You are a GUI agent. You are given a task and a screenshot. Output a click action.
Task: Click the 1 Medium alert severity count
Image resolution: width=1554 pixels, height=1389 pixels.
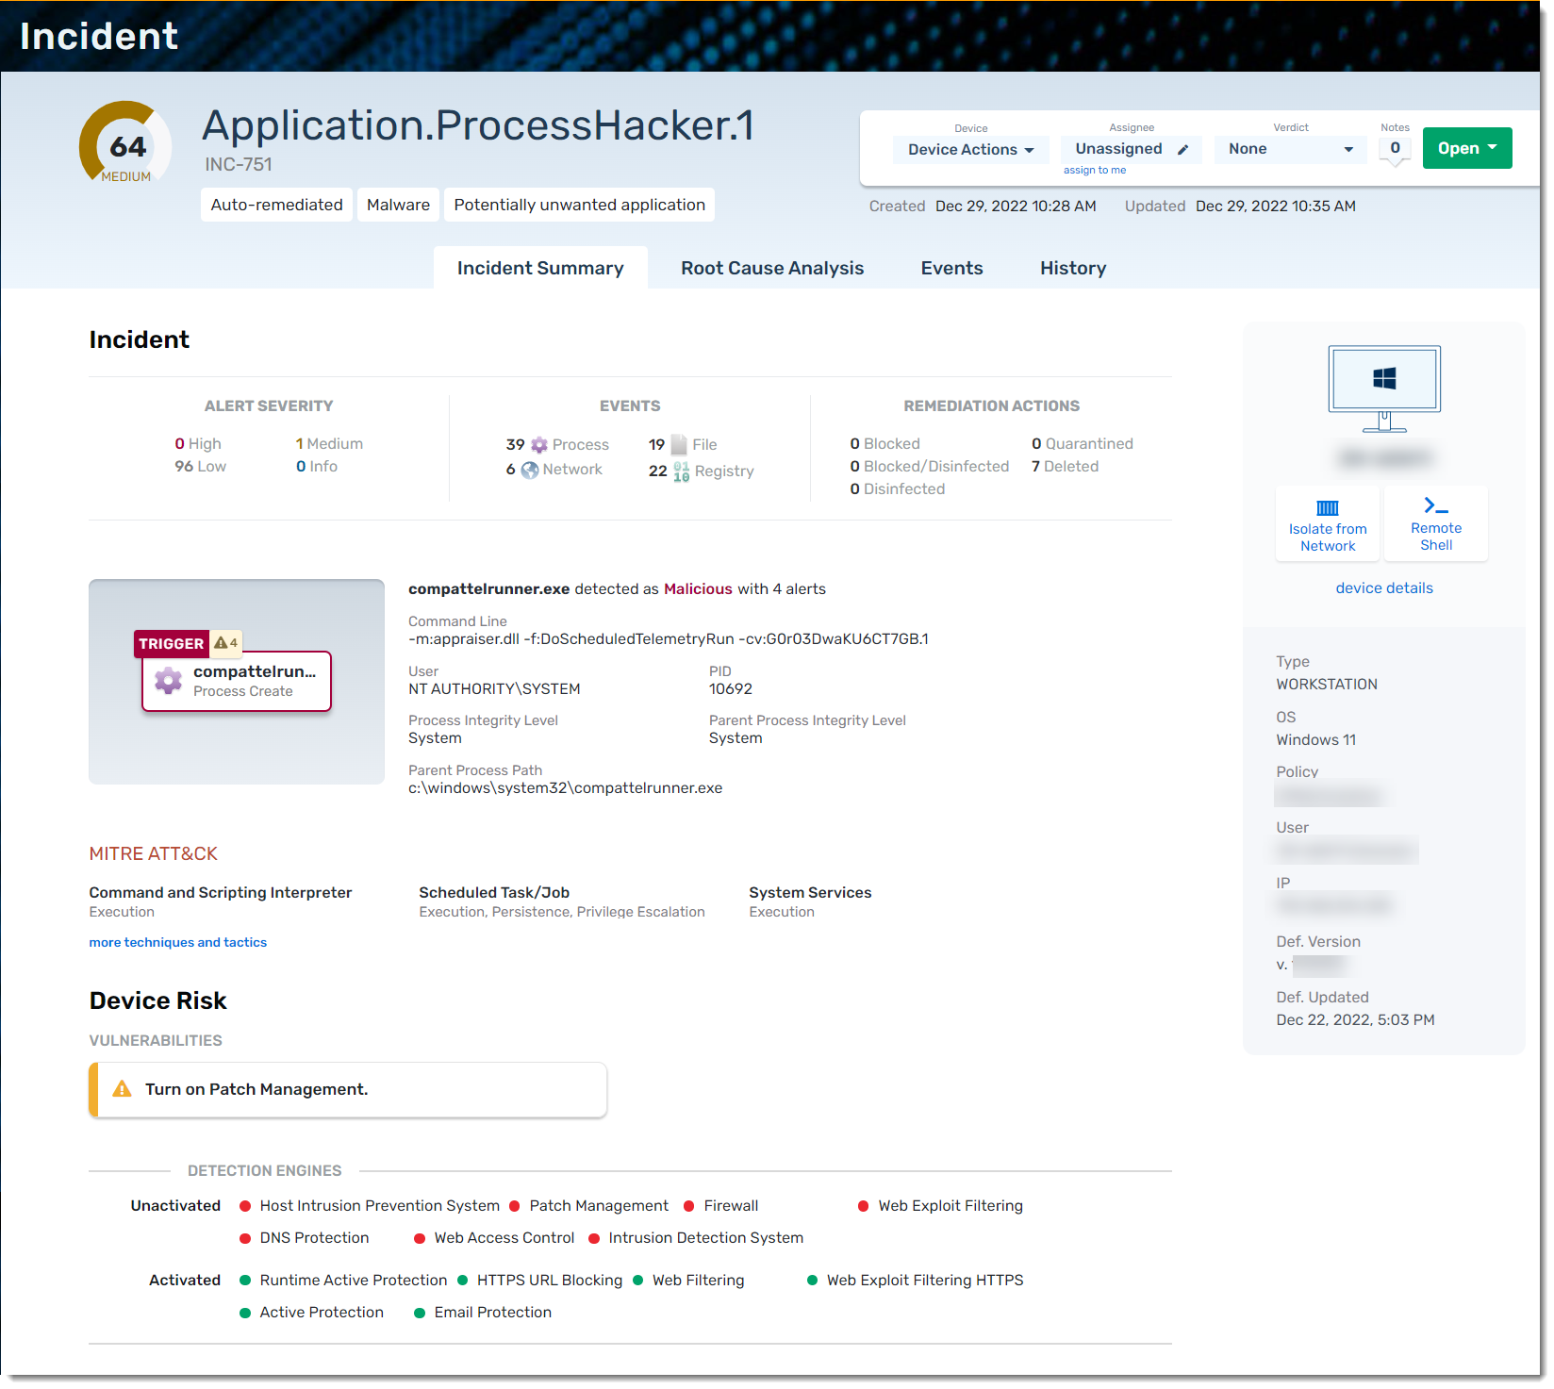pos(329,443)
